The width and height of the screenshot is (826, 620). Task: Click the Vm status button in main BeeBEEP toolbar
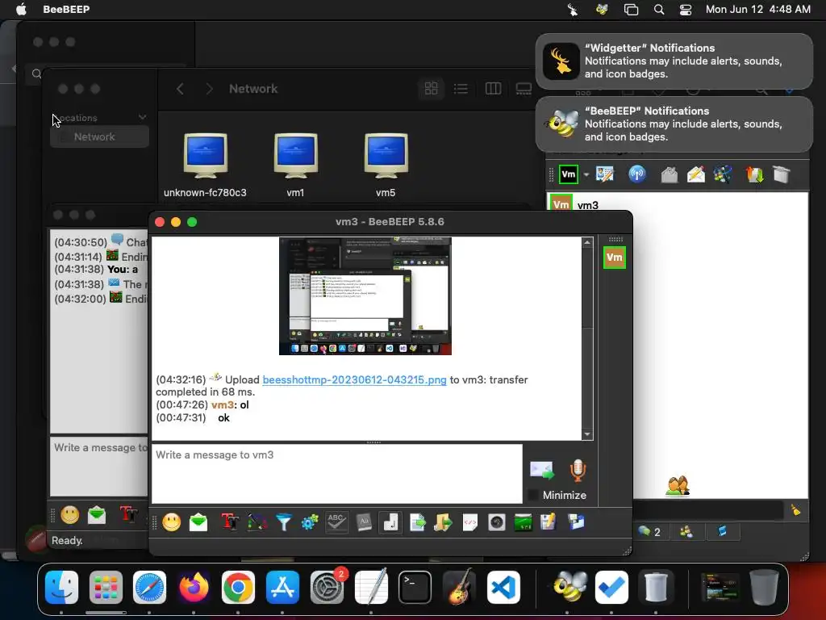[569, 174]
